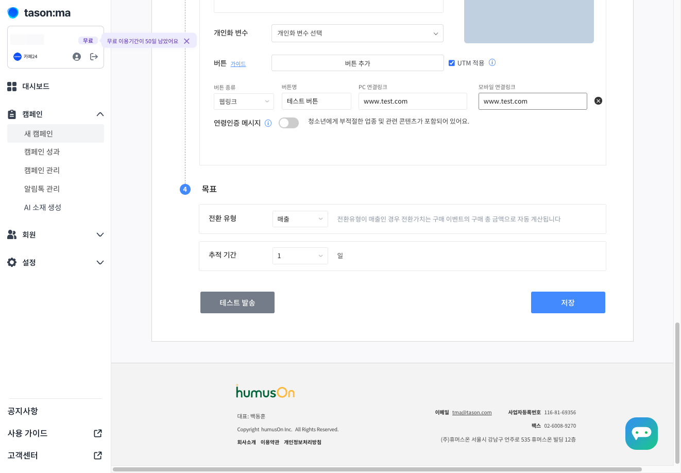The width and height of the screenshot is (681, 473).
Task: Uncheck the UTM 적용 checkbox
Action: [x=452, y=63]
